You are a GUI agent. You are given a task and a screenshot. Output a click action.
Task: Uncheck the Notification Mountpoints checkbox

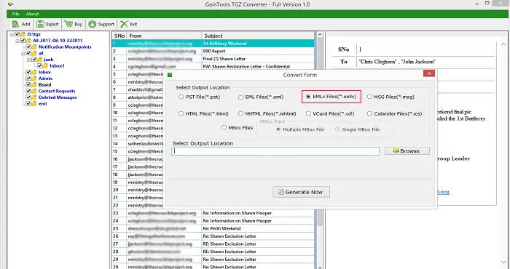[x=28, y=47]
